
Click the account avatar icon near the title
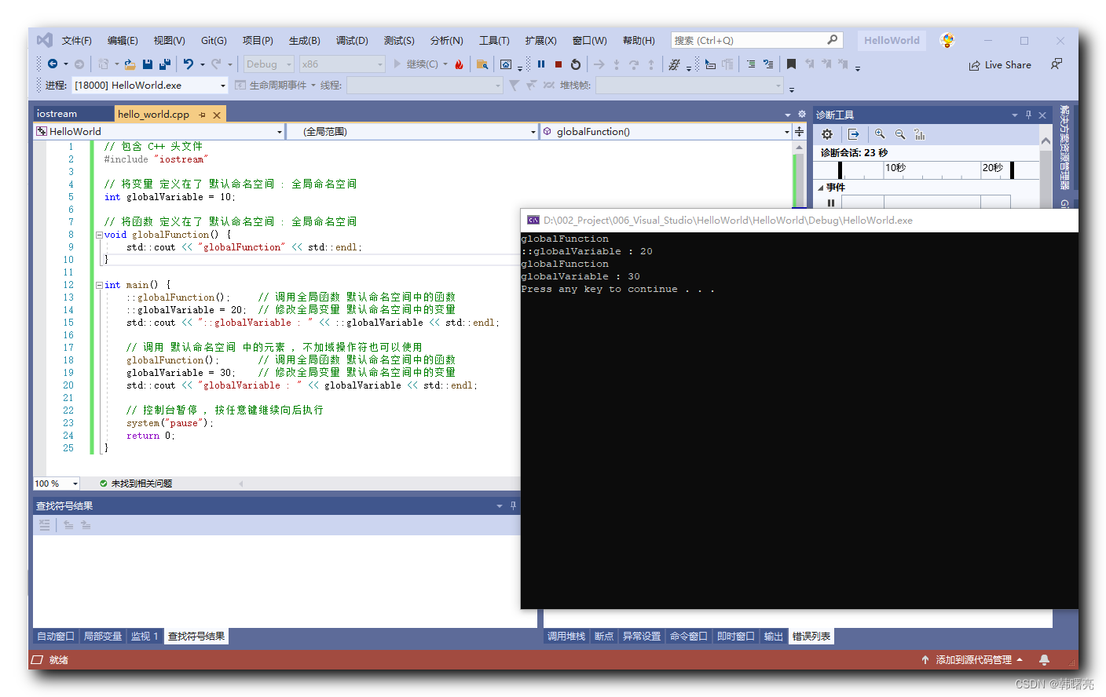947,40
